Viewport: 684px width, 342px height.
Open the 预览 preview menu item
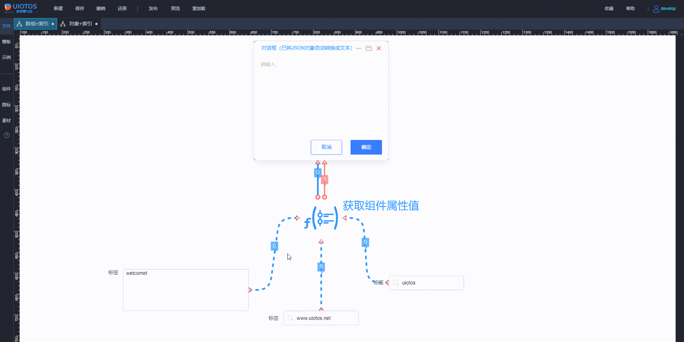pyautogui.click(x=175, y=8)
